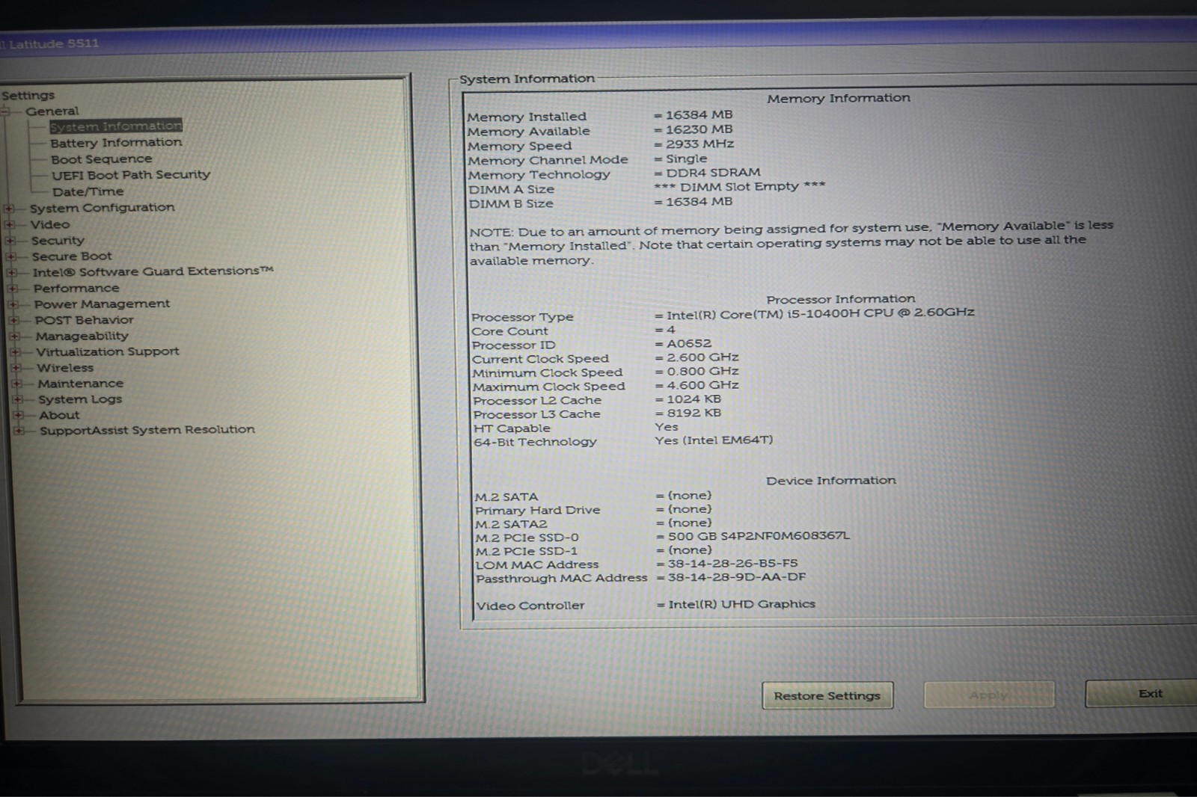Select System Information in settings tree
This screenshot has height=797, width=1197.
(x=116, y=126)
